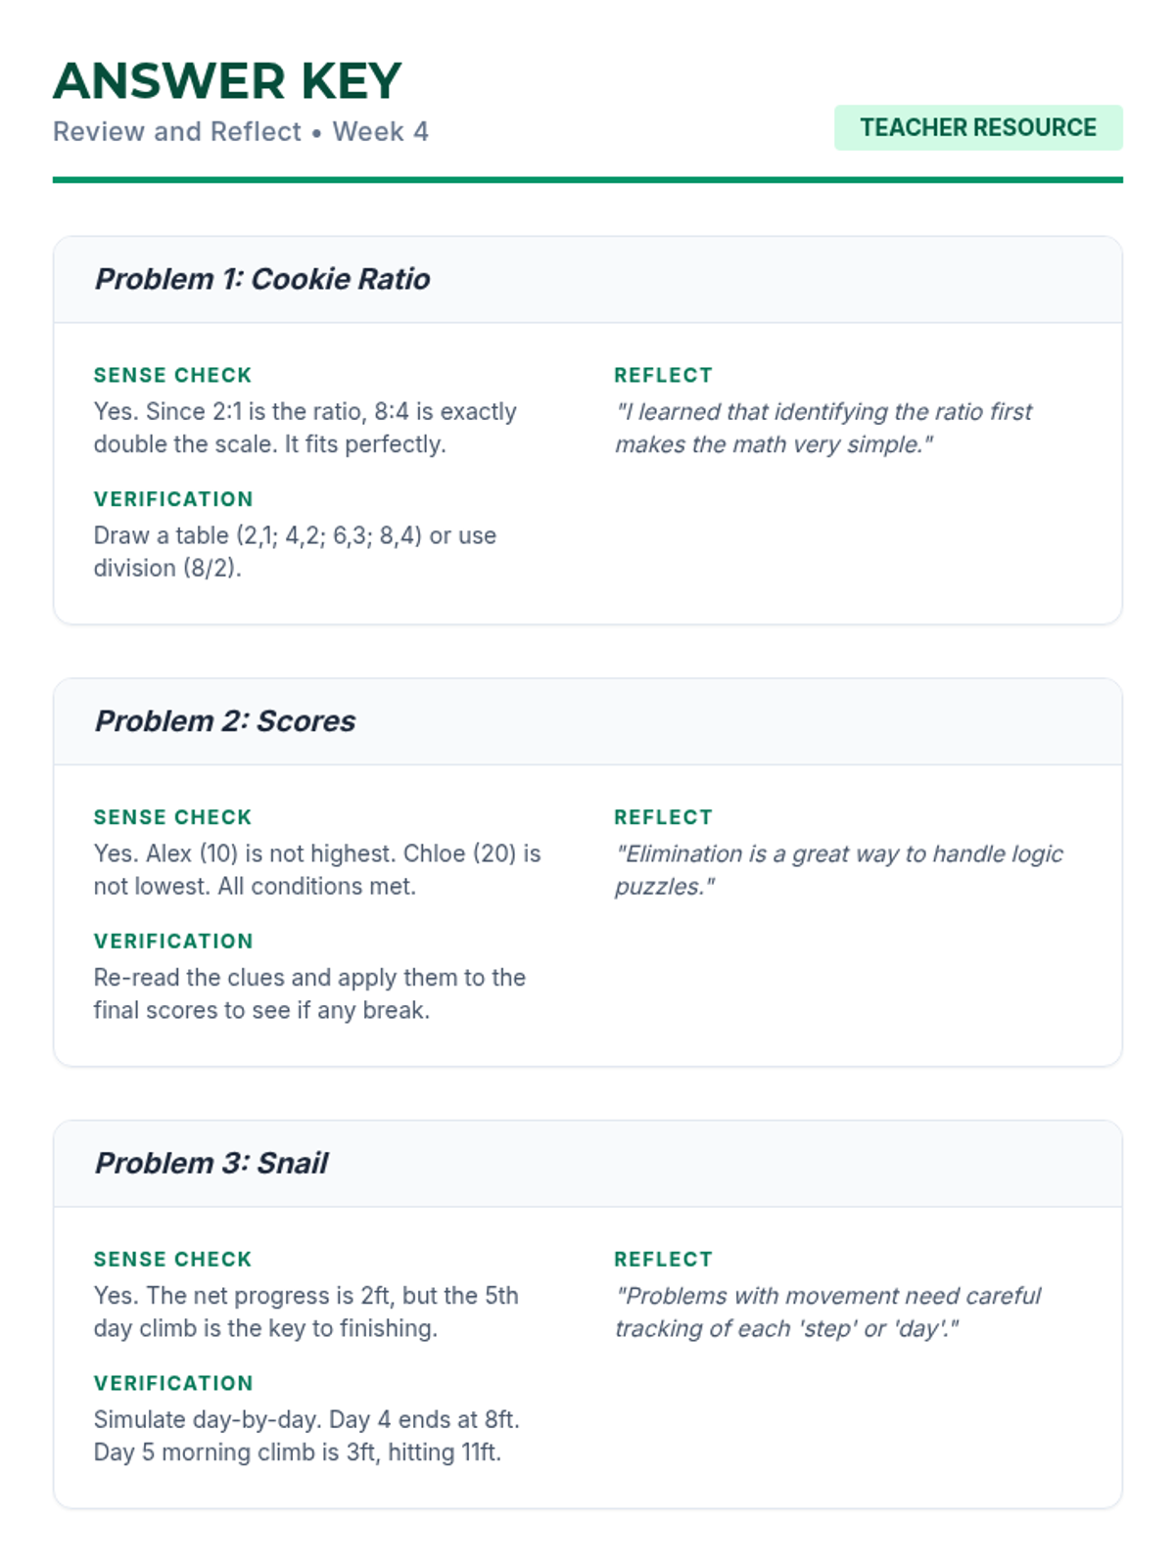Screen dimensions: 1175x1566
Task: Click the quote about elimination in logic puzzles
Action: click(838, 870)
